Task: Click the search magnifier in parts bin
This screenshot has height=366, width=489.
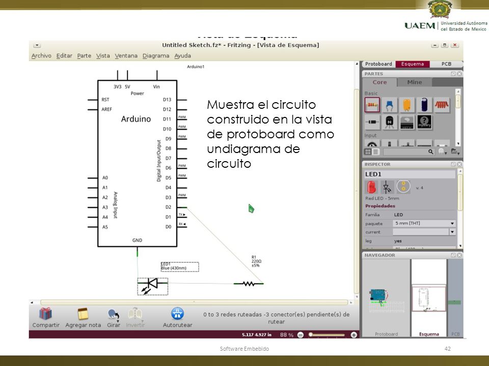Action: point(430,151)
